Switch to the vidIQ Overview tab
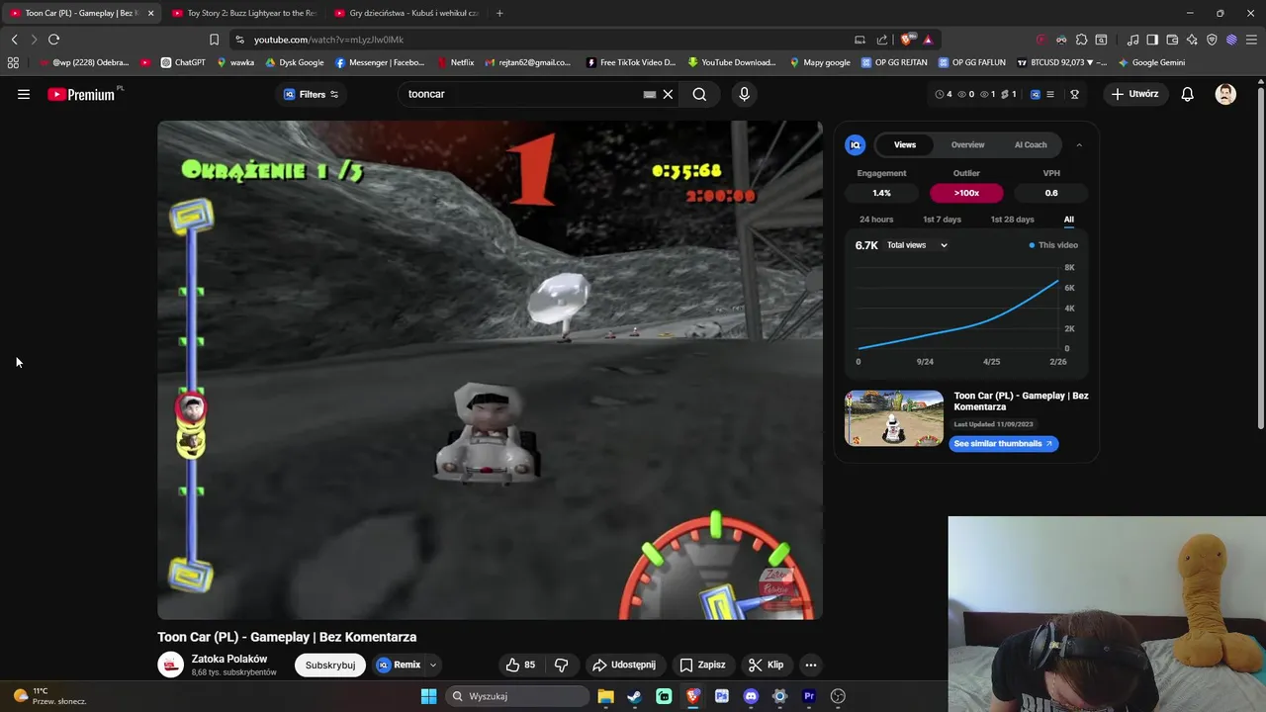The image size is (1266, 712). tap(967, 144)
